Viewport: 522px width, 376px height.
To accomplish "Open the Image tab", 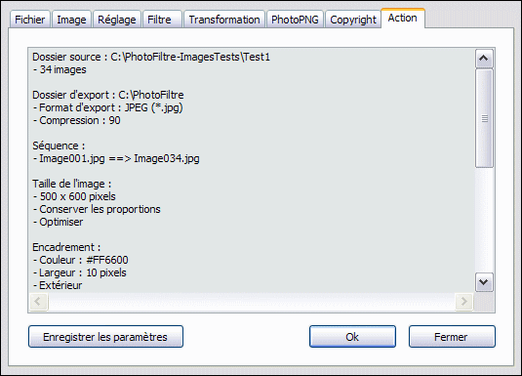I will point(71,20).
